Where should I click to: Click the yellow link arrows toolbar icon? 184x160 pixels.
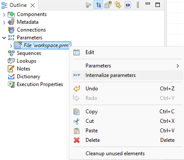coord(118,5)
